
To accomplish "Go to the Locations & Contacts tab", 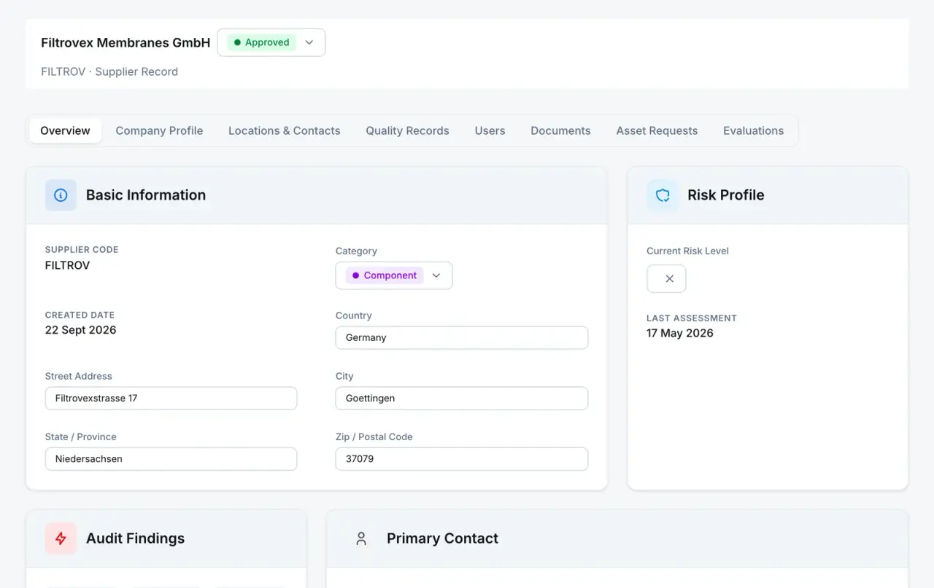I will point(285,131).
